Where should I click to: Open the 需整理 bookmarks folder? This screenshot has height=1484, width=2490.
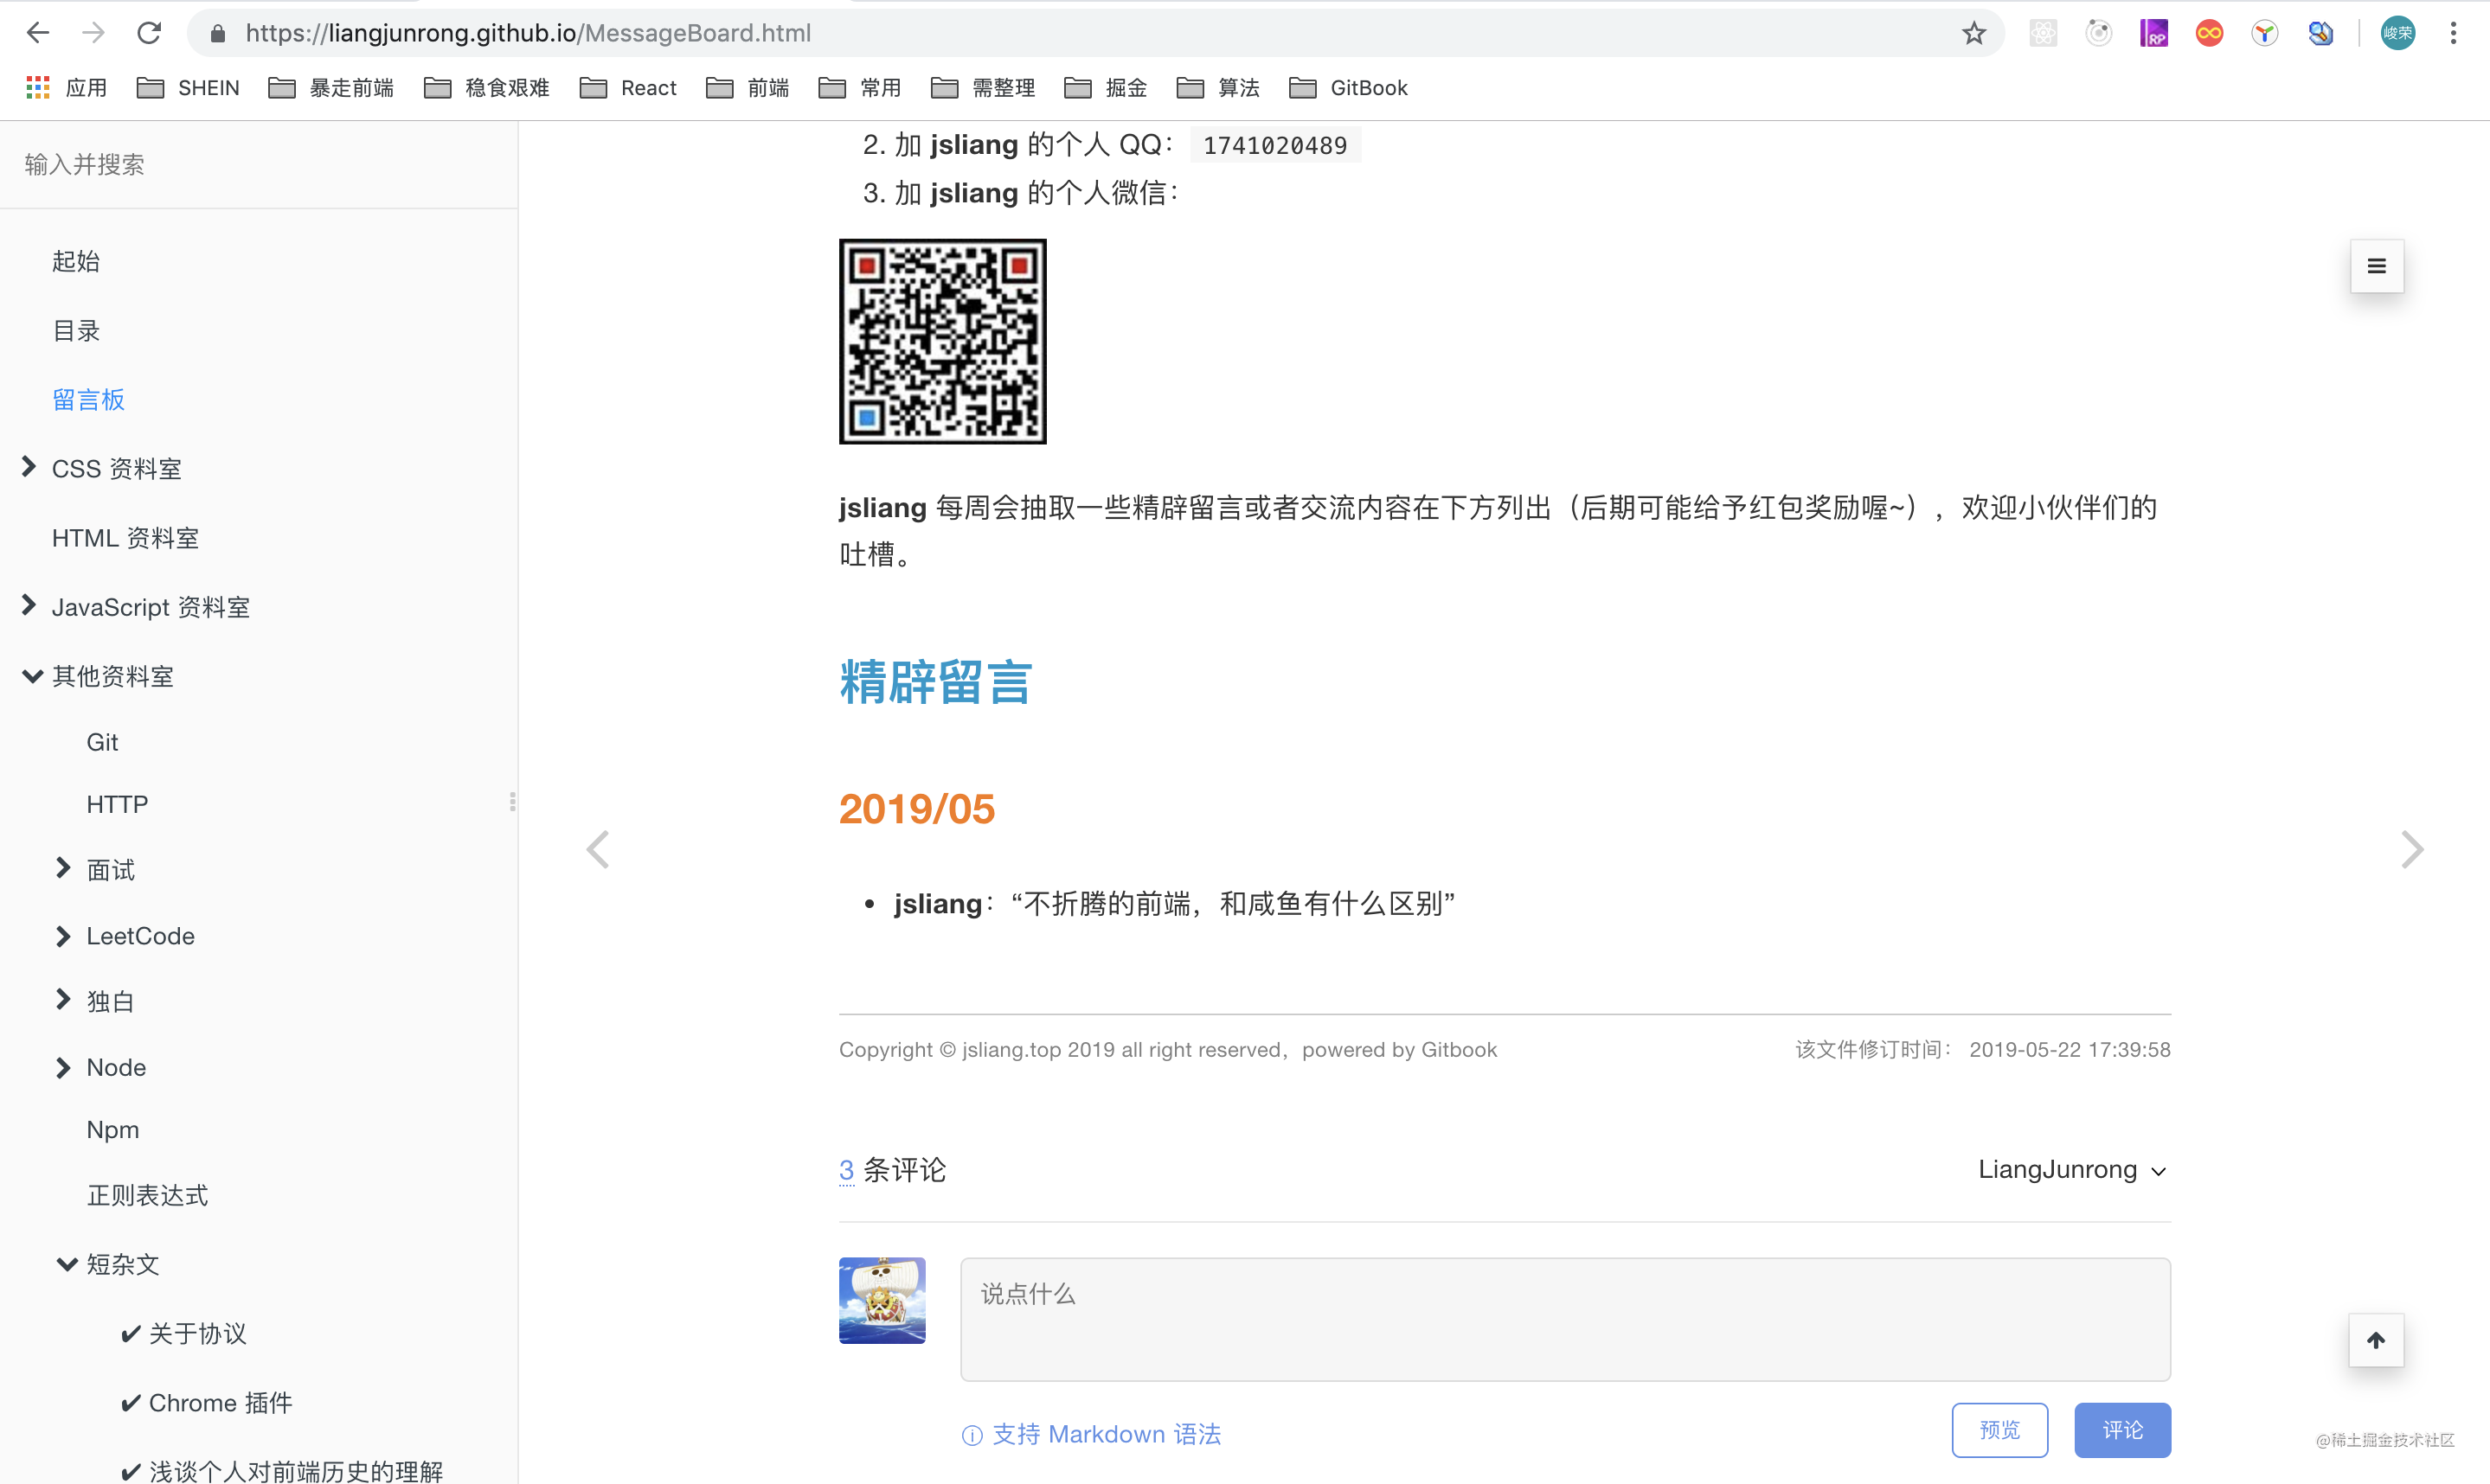pyautogui.click(x=984, y=88)
